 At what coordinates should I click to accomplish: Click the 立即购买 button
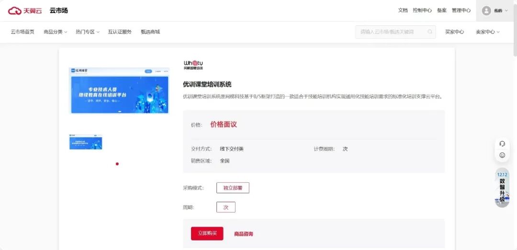pos(207,234)
